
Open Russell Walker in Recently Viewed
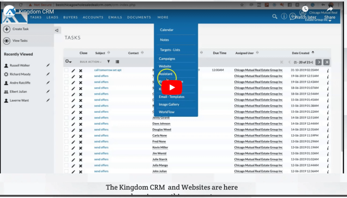(x=20, y=65)
